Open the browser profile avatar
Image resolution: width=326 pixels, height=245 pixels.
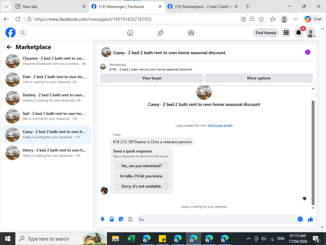[284, 19]
